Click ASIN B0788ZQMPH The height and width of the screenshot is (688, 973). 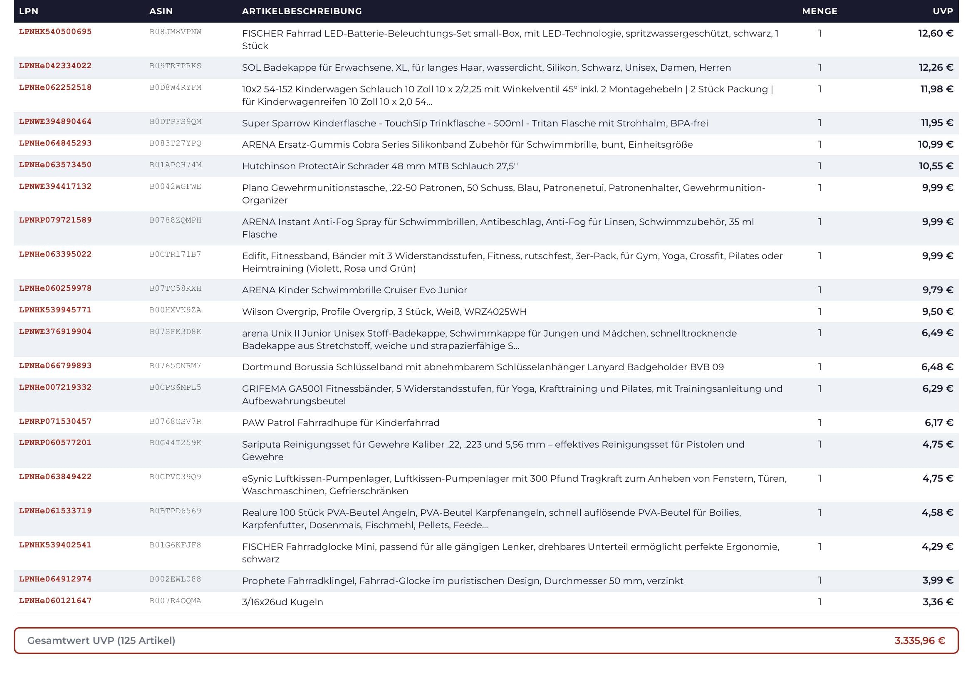[176, 220]
